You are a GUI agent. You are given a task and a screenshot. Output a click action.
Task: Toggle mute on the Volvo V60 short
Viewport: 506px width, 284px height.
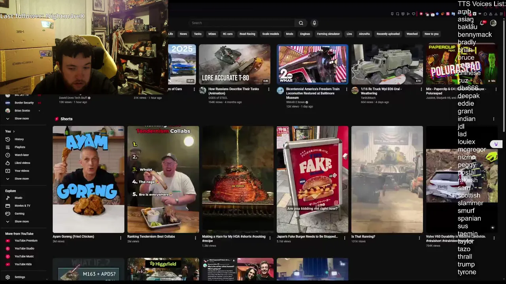(x=493, y=228)
